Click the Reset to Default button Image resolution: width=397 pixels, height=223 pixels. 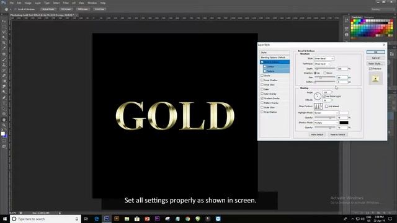[337, 134]
